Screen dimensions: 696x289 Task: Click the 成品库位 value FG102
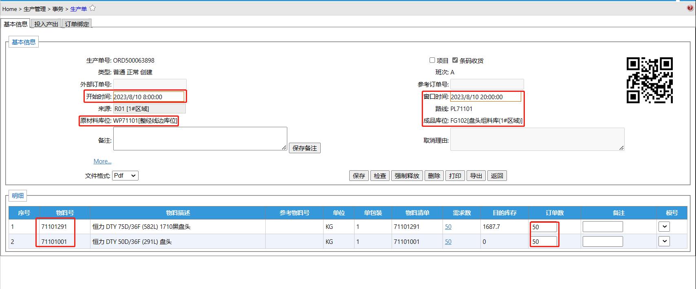(x=487, y=121)
